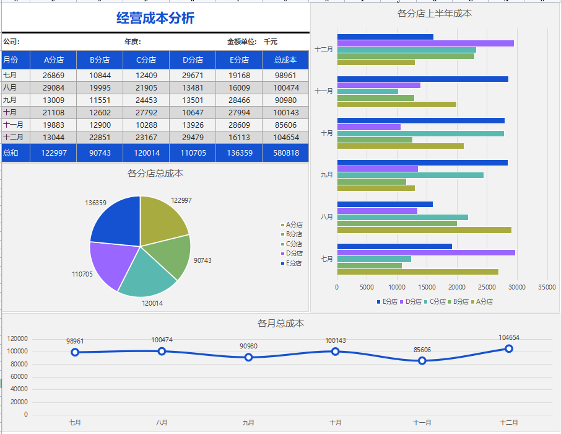Select the 十一月 data point on line chart

[422, 360]
